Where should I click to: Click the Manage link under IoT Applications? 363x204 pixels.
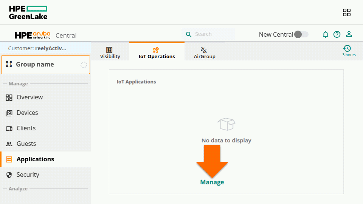(212, 182)
